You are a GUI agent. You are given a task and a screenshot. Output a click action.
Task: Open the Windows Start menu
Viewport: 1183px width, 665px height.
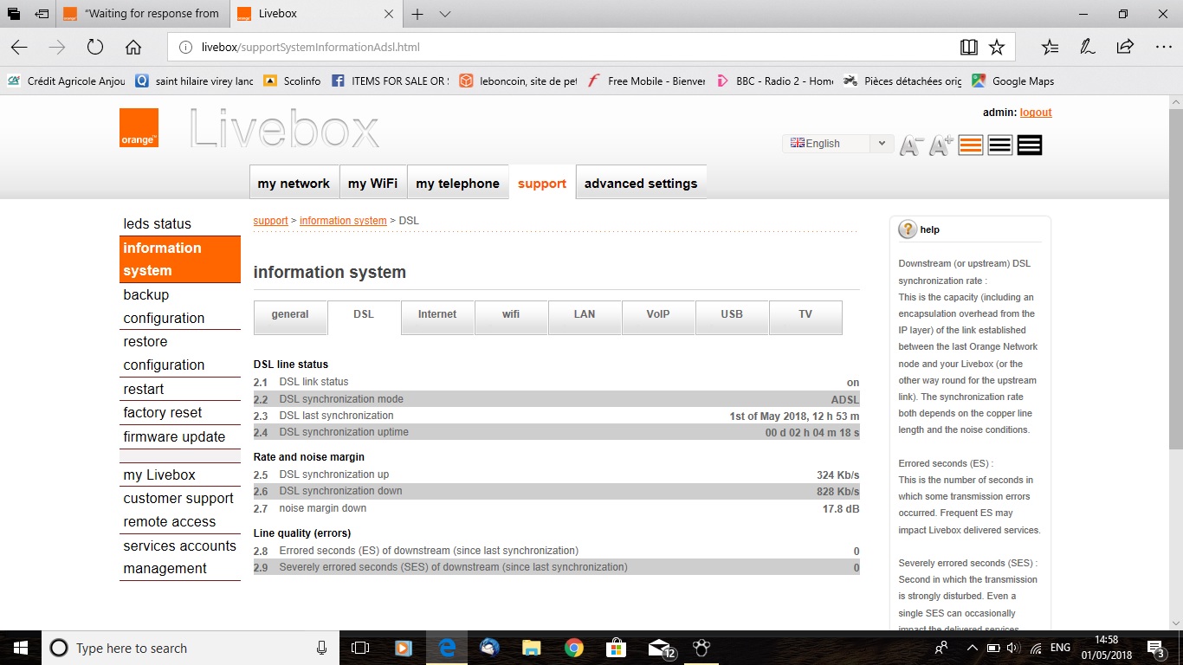tap(21, 648)
